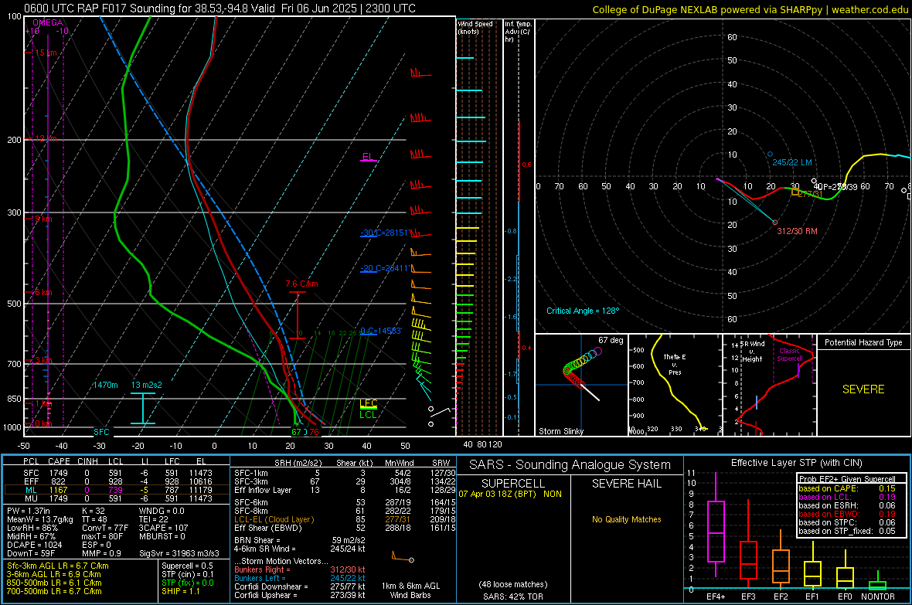Click the magenta OMEGA label
The height and width of the screenshot is (605, 912).
pos(47,22)
